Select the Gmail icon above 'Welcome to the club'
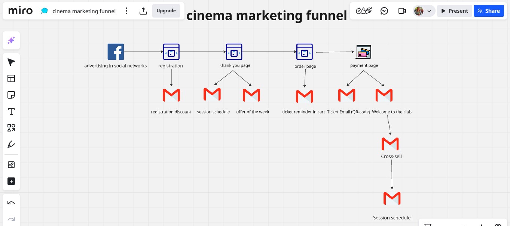 [384, 95]
